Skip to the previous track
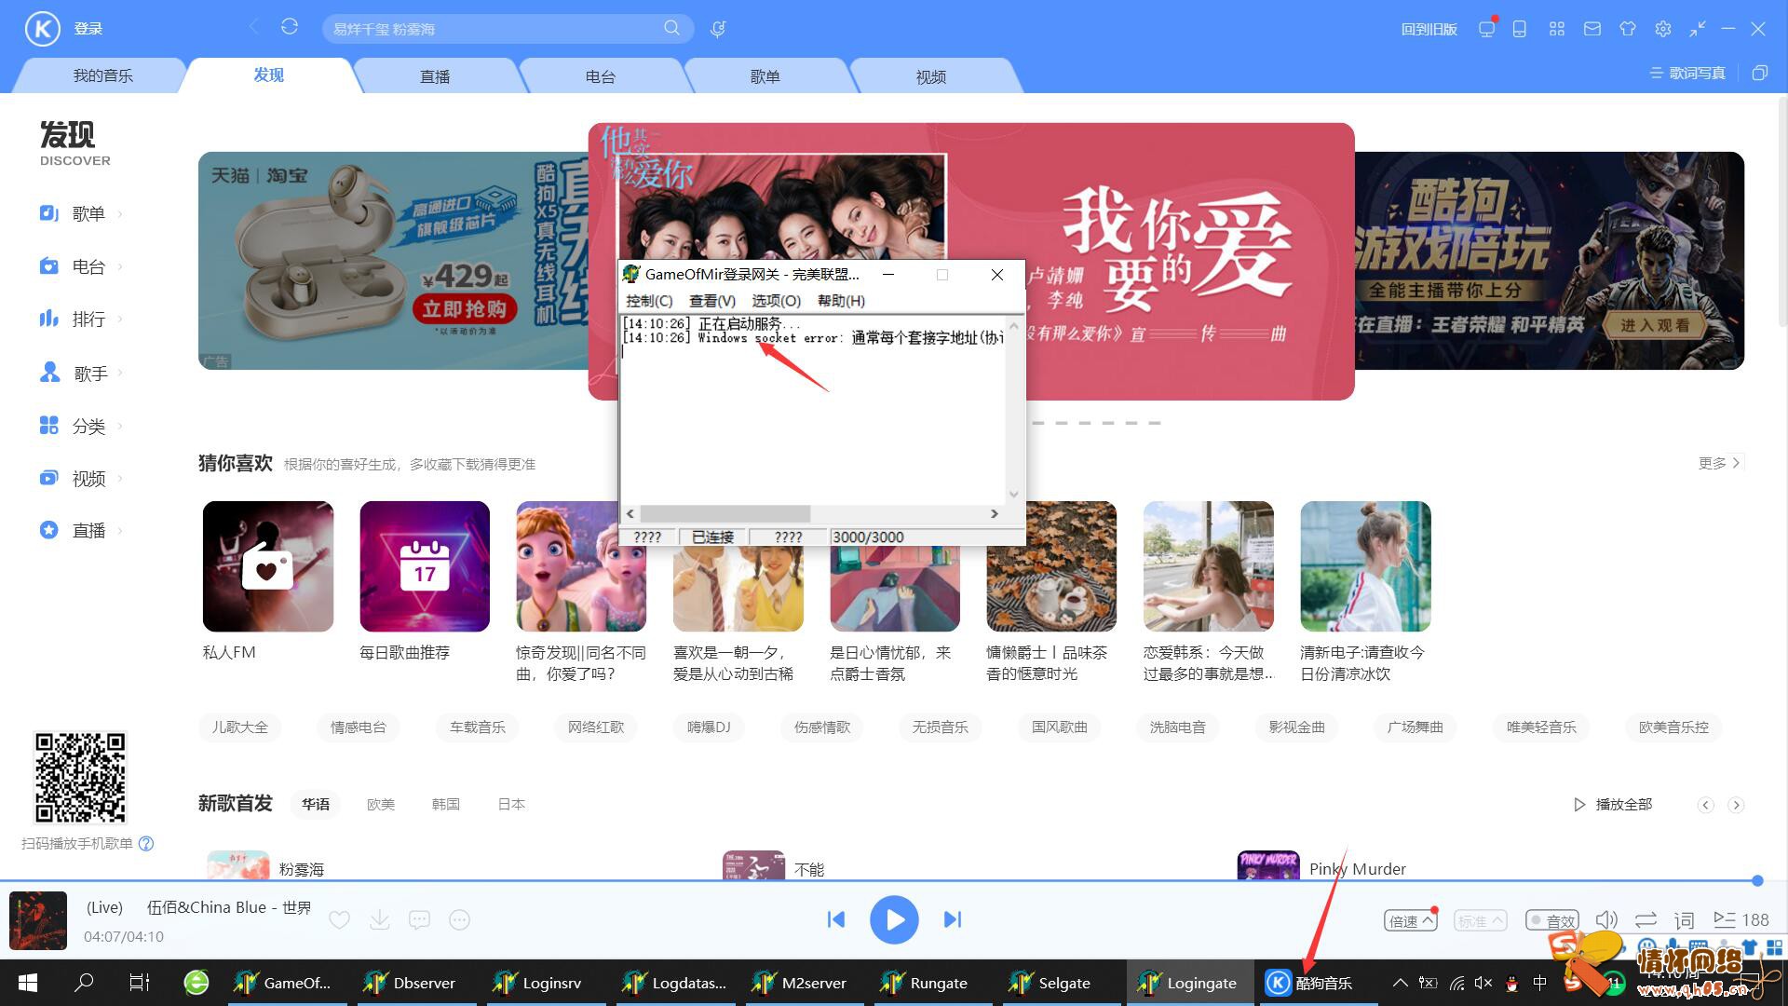1788x1006 pixels. (836, 919)
